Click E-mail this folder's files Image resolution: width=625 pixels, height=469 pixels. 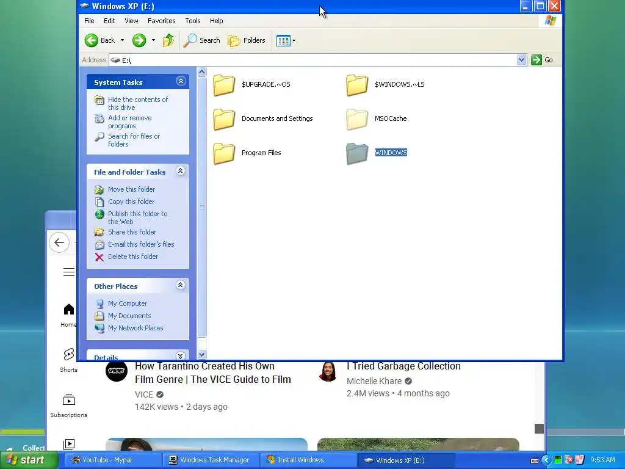coord(141,244)
